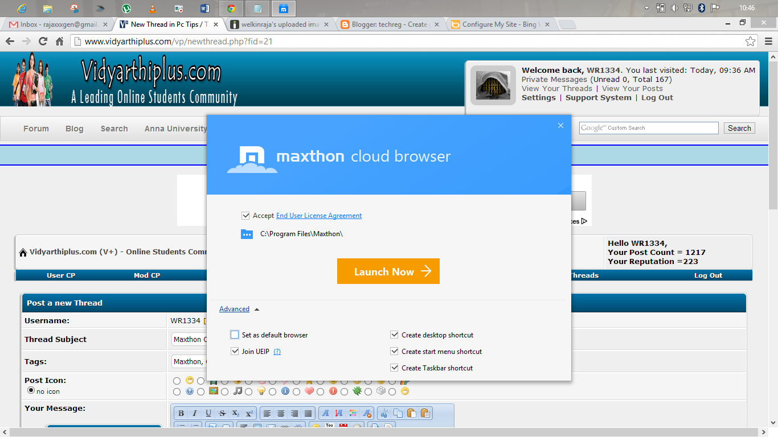Open volume control in system tray
This screenshot has height=437, width=778.
click(x=675, y=8)
